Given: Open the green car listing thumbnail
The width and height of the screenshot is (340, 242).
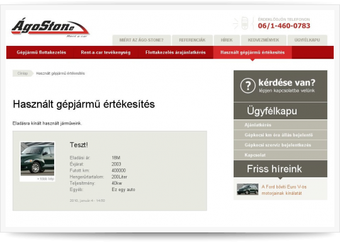Looking at the screenshot, I should click(x=37, y=158).
